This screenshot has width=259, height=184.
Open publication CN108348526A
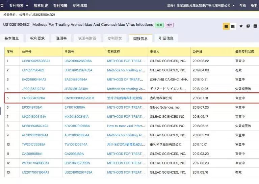(x=33, y=98)
